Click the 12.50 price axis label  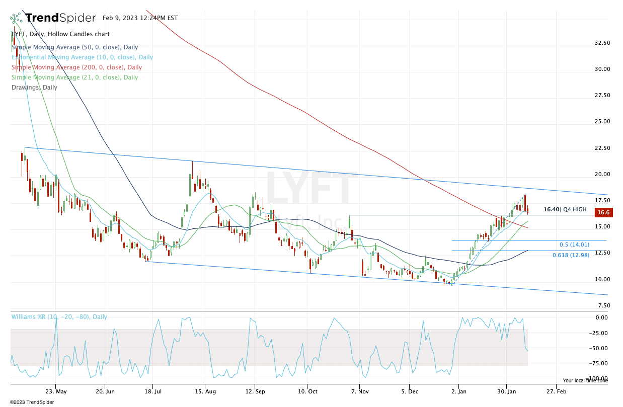(x=602, y=253)
